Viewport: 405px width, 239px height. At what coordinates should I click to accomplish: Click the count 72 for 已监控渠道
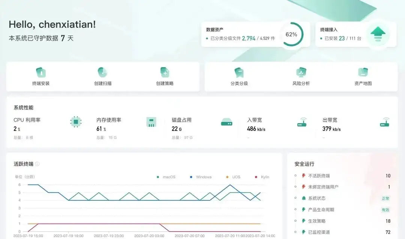click(388, 232)
